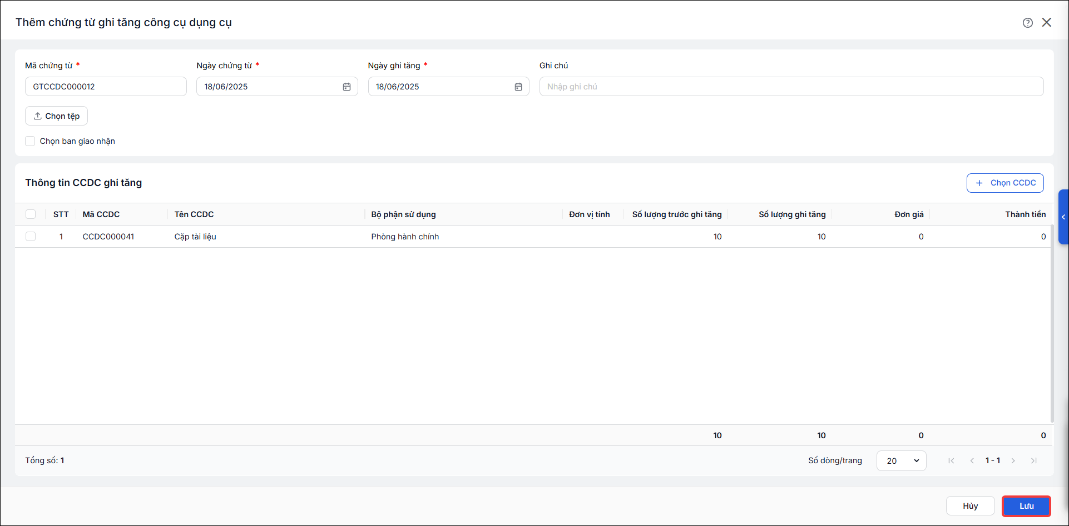
Task: Go to first page of table
Action: coord(951,460)
